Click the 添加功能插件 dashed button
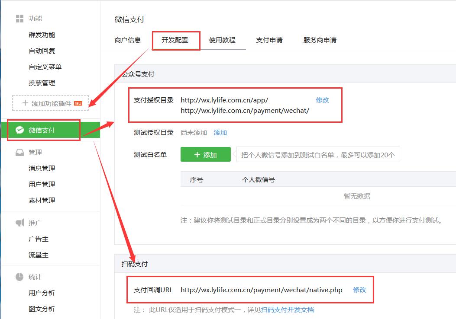The height and width of the screenshot is (319, 456). [50, 103]
